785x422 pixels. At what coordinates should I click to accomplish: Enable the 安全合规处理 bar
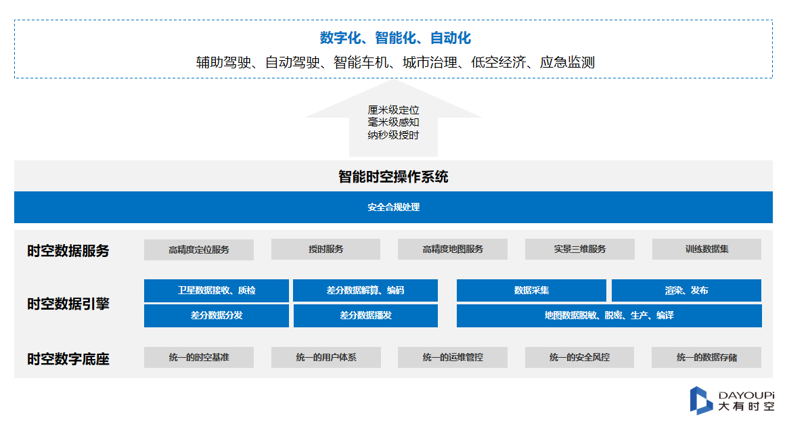pos(392,208)
